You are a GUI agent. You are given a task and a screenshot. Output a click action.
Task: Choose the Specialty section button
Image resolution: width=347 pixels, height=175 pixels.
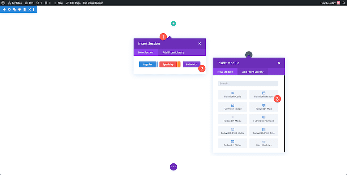pos(168,64)
